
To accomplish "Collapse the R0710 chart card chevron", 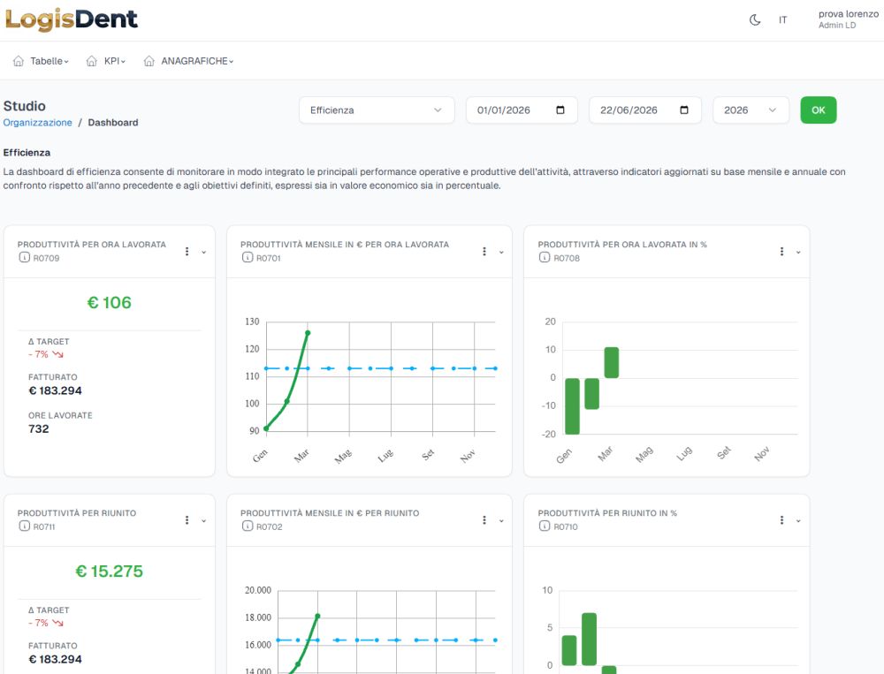I will (798, 520).
